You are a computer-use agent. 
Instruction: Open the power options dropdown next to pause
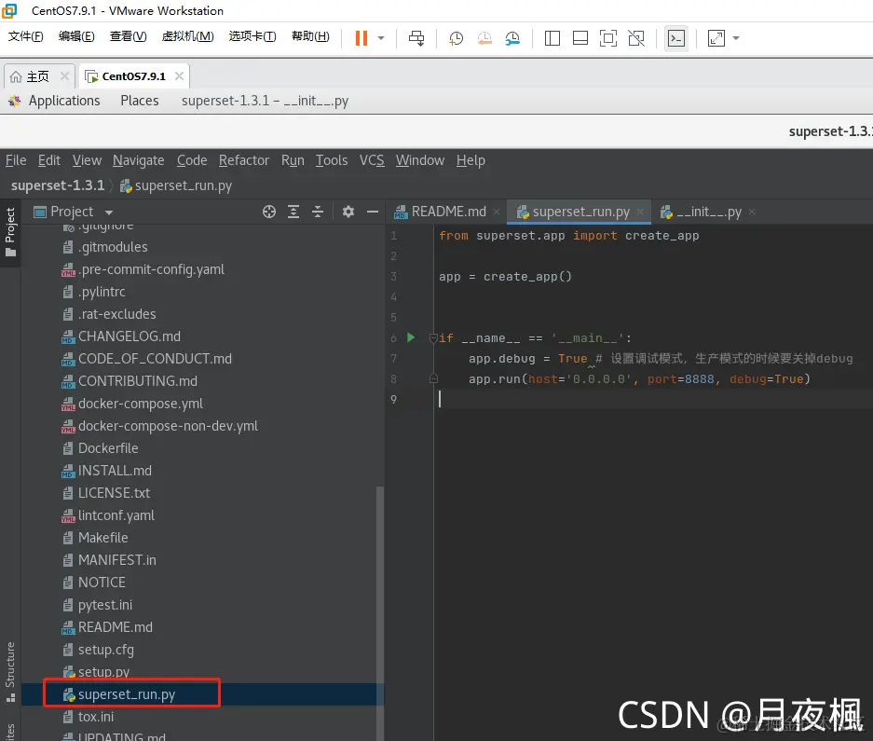click(381, 38)
